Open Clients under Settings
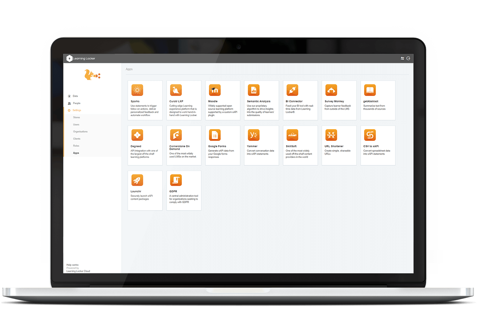Image resolution: width=478 pixels, height=336 pixels. (x=77, y=139)
